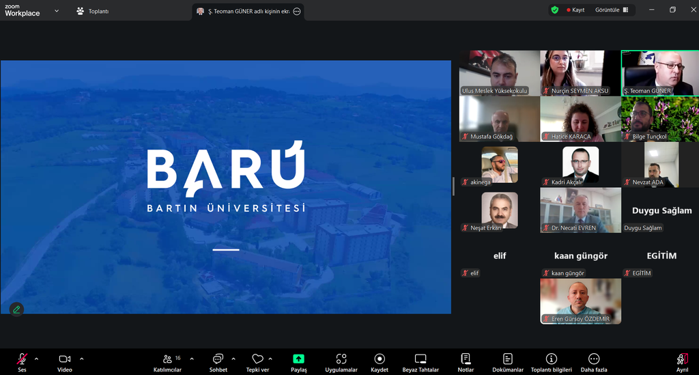Select Hatice KARACA's video thumbnail
699x375 pixels.
point(580,119)
